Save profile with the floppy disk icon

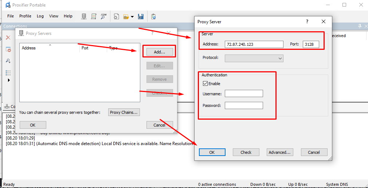(141, 16)
